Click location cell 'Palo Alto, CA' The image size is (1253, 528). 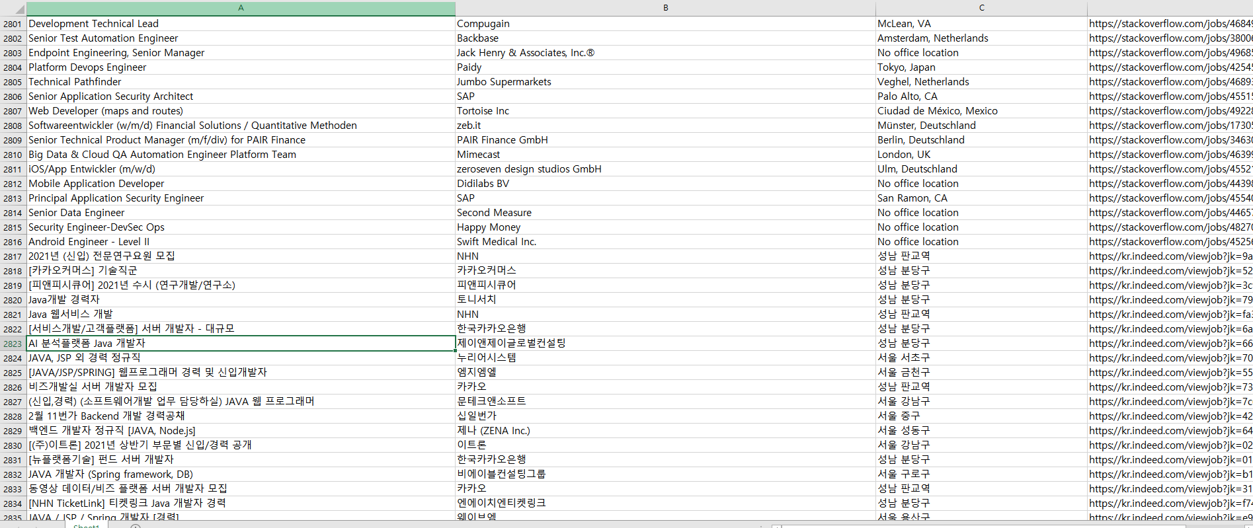pyautogui.click(x=981, y=96)
